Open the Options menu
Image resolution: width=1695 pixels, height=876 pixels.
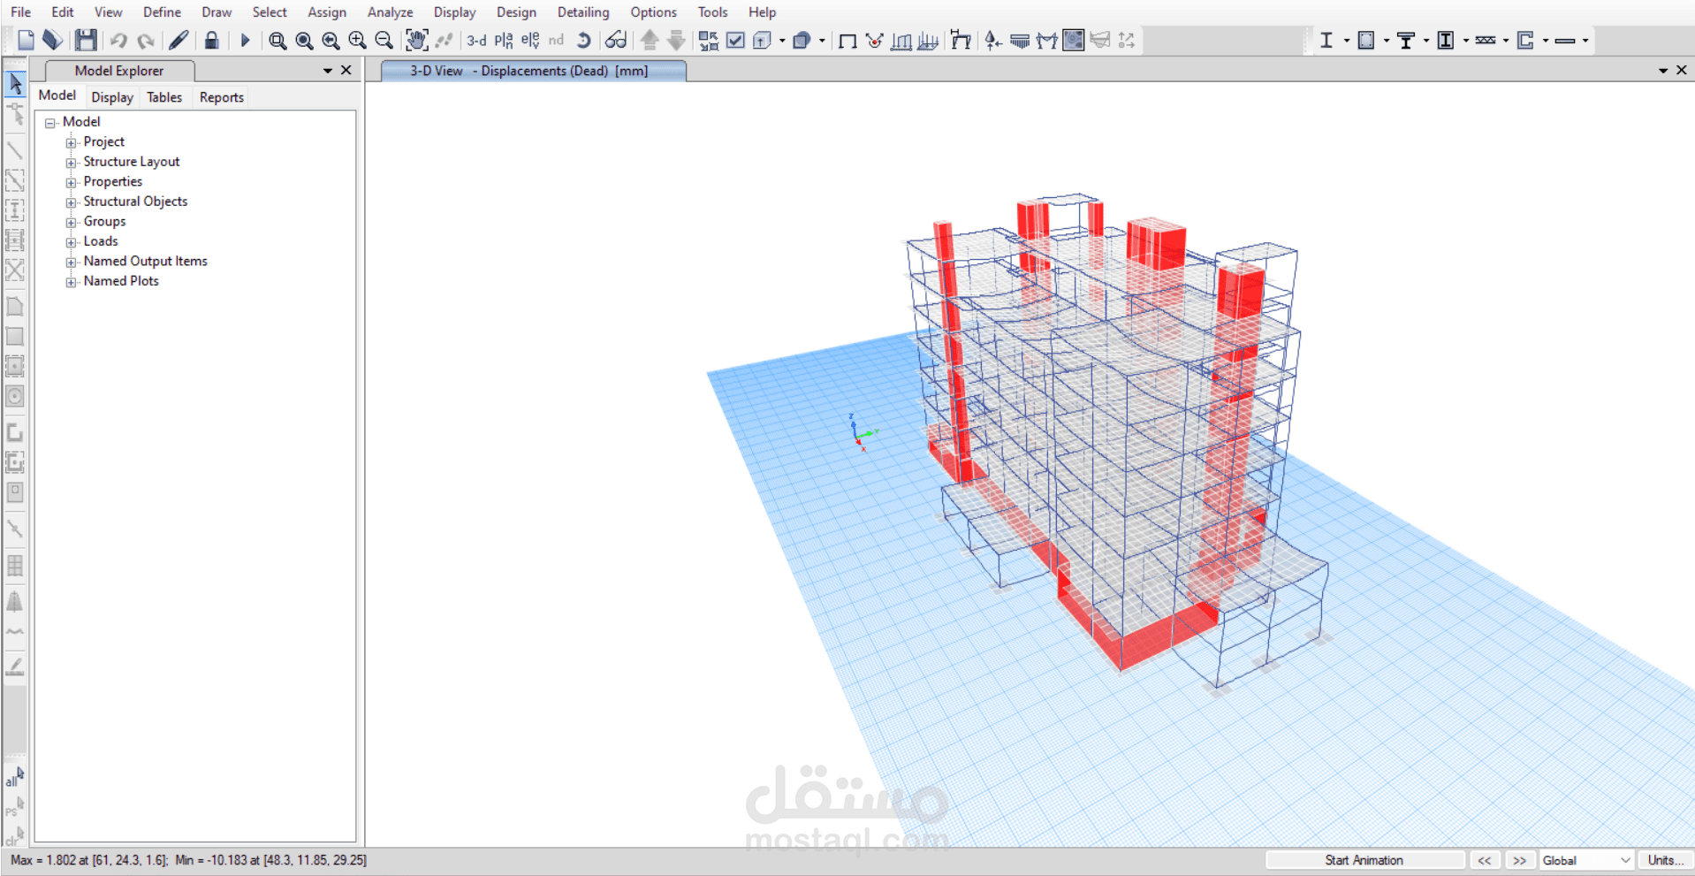(x=653, y=12)
